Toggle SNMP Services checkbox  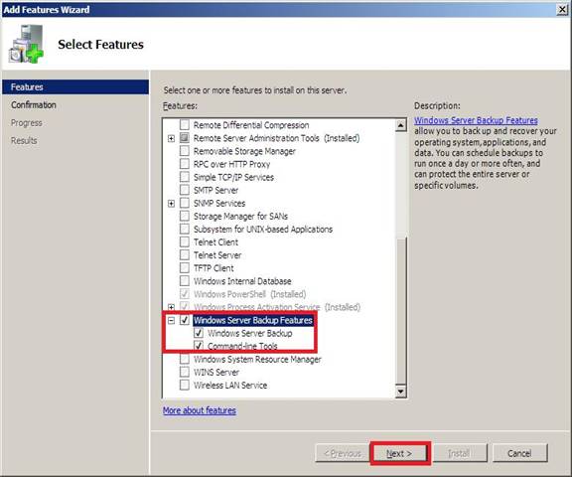click(x=185, y=203)
